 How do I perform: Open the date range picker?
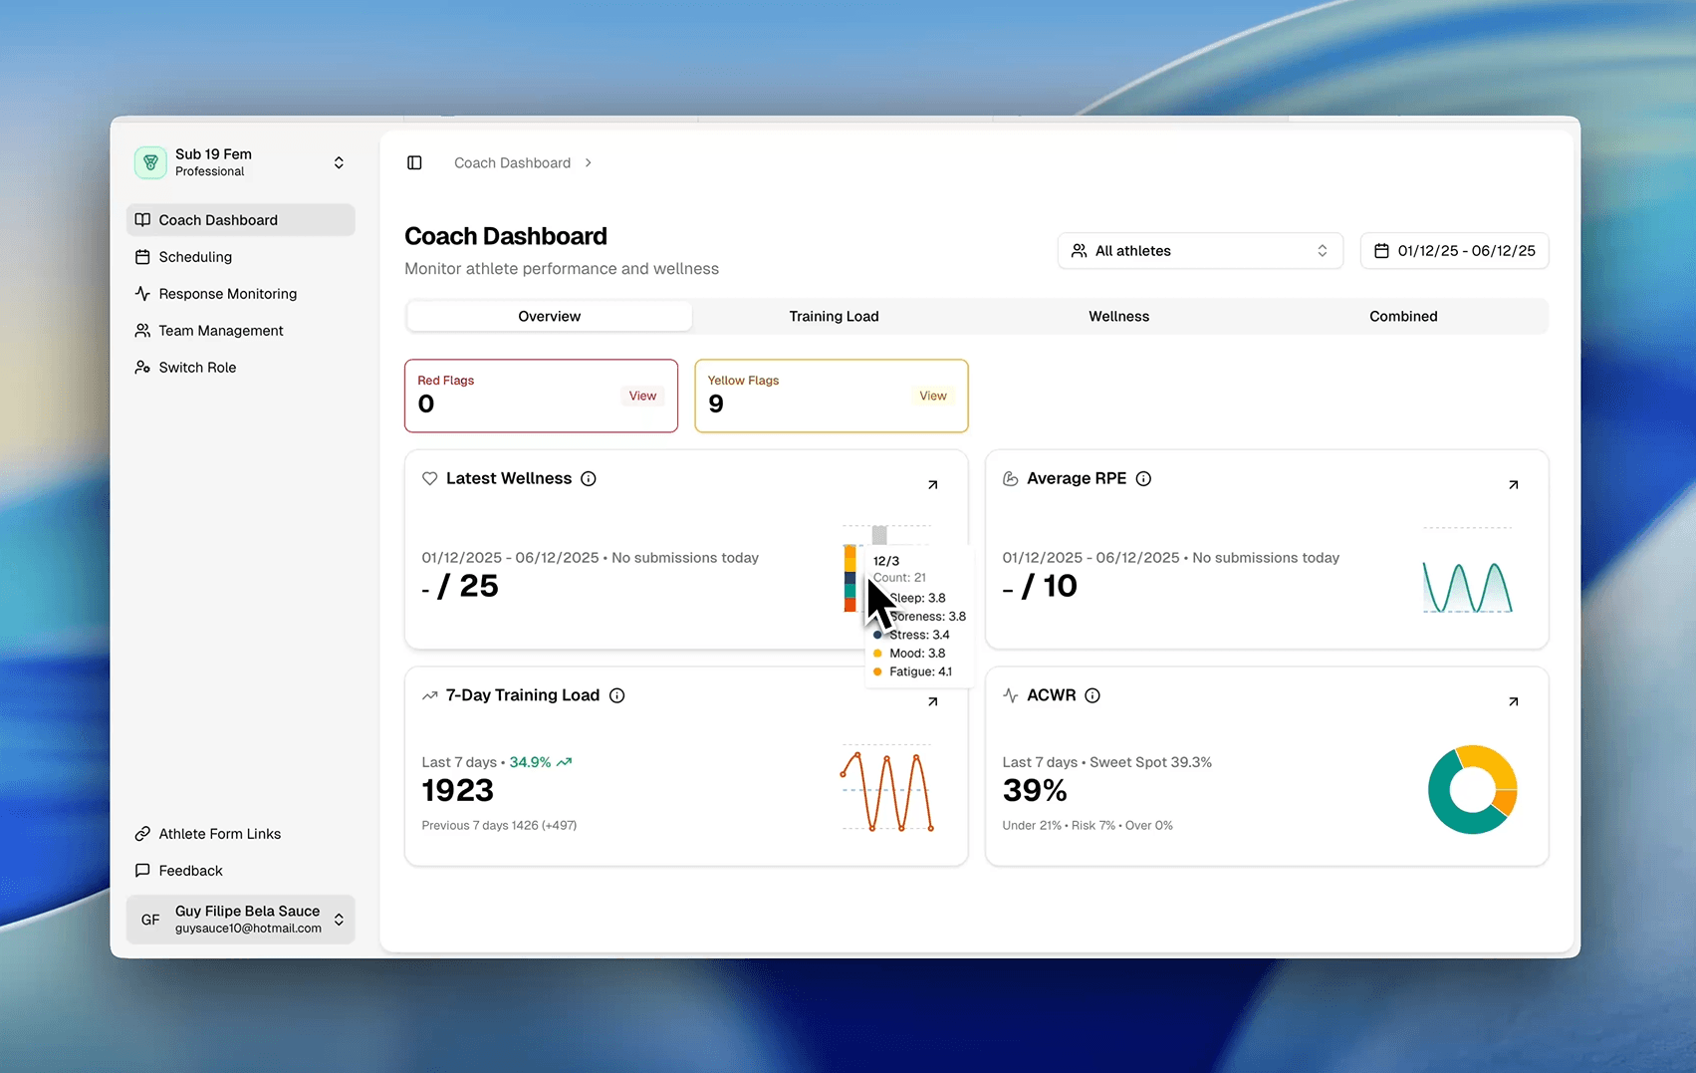point(1454,251)
